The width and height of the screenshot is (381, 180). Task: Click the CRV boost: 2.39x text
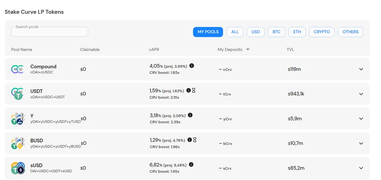pos(165,122)
